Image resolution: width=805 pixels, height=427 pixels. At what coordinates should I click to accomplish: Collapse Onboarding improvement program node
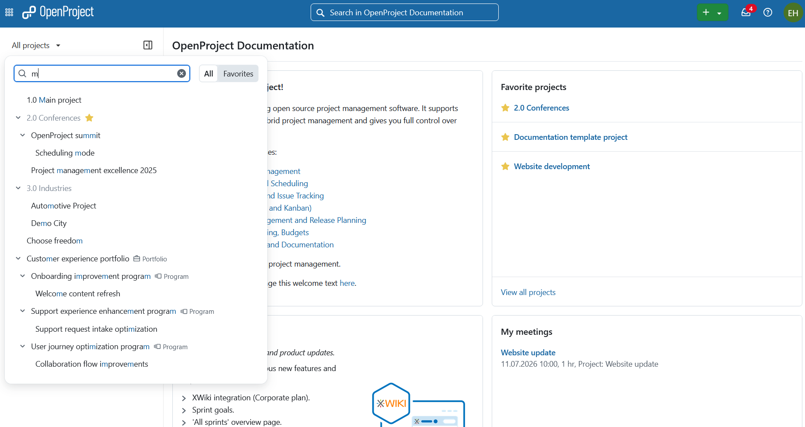tap(22, 276)
